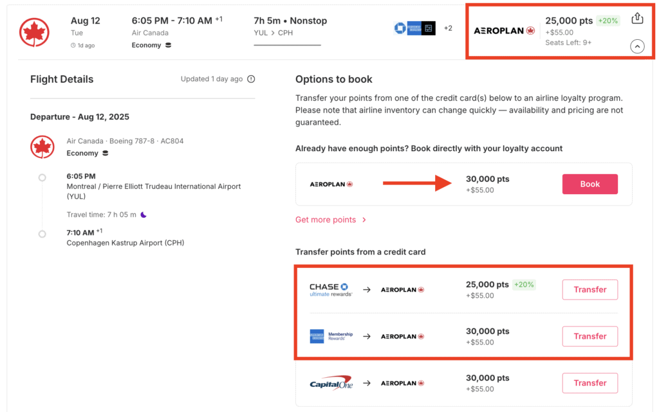Click the +20% bonus badge in the Chase row
Viewport: 659px width, 412px height.
[x=524, y=285]
